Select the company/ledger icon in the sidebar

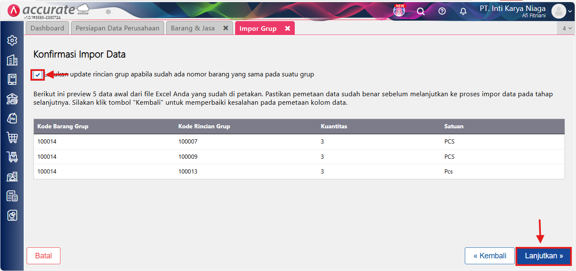click(x=12, y=60)
